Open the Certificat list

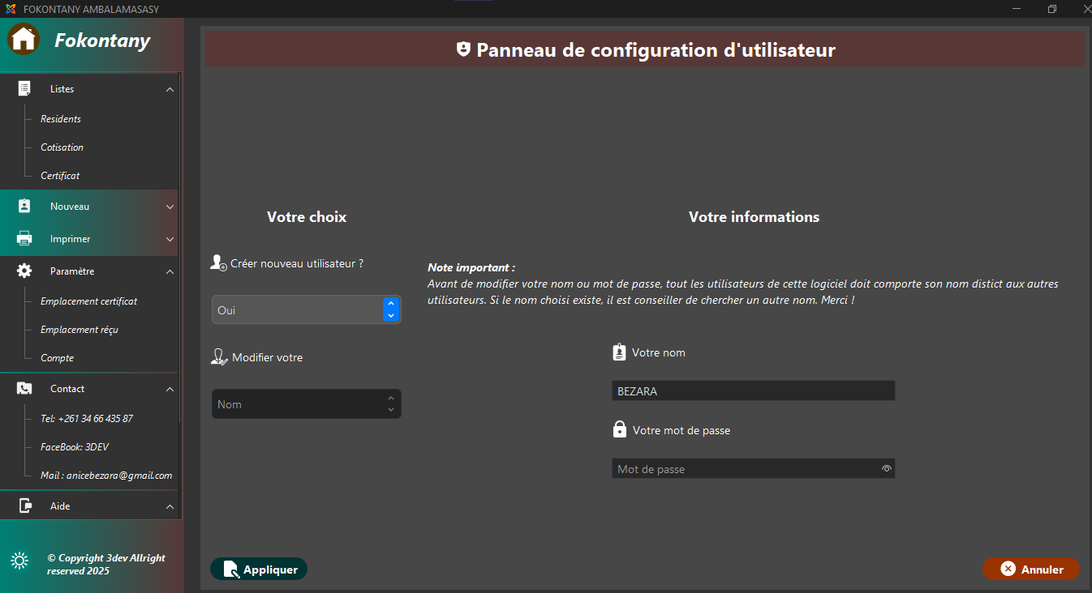(60, 176)
